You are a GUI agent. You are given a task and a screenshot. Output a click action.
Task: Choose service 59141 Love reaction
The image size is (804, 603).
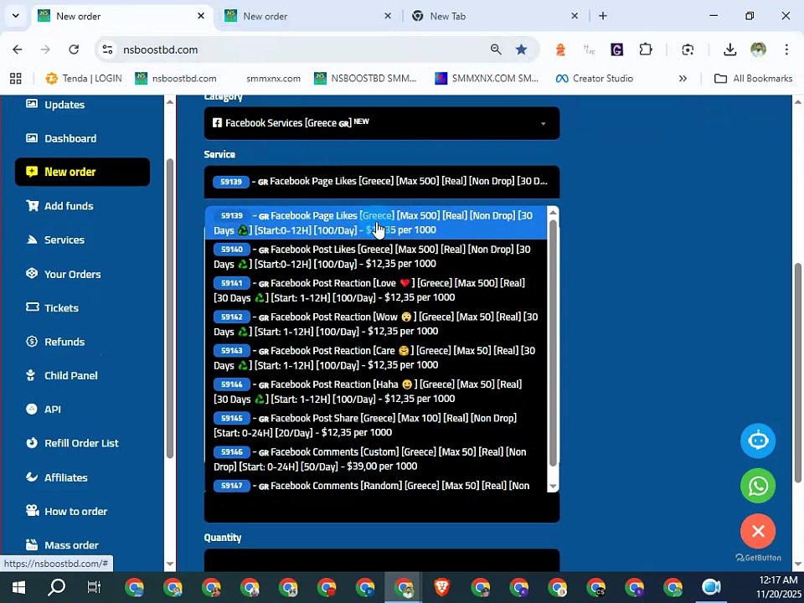[x=376, y=291]
